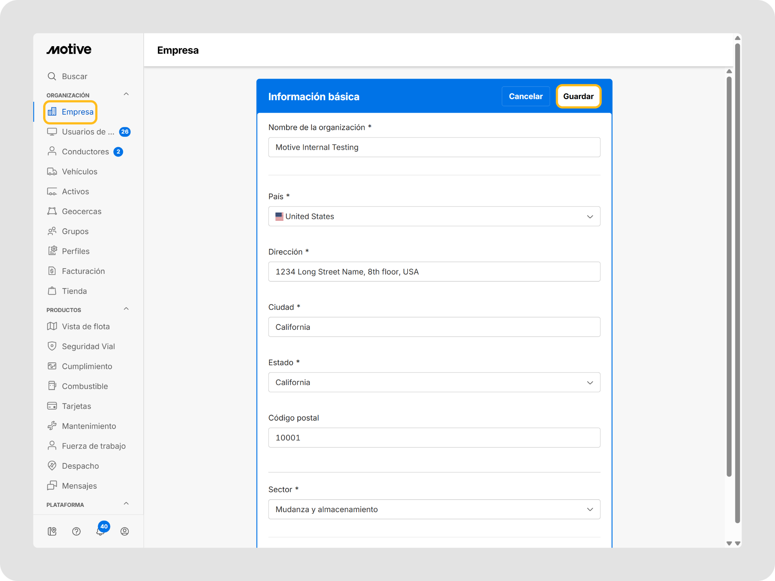Collapse the ORGANIZACIÓN section
Image resolution: width=775 pixels, height=581 pixels.
[126, 94]
